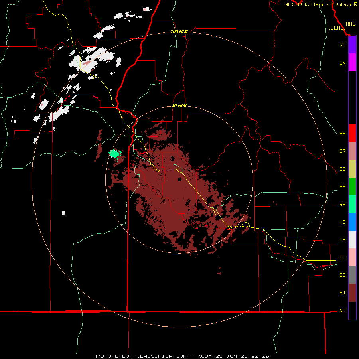Click the HYDROMETEOR CLASSIFICATION KCBX title text
The width and height of the screenshot is (359, 359).
(181, 356)
